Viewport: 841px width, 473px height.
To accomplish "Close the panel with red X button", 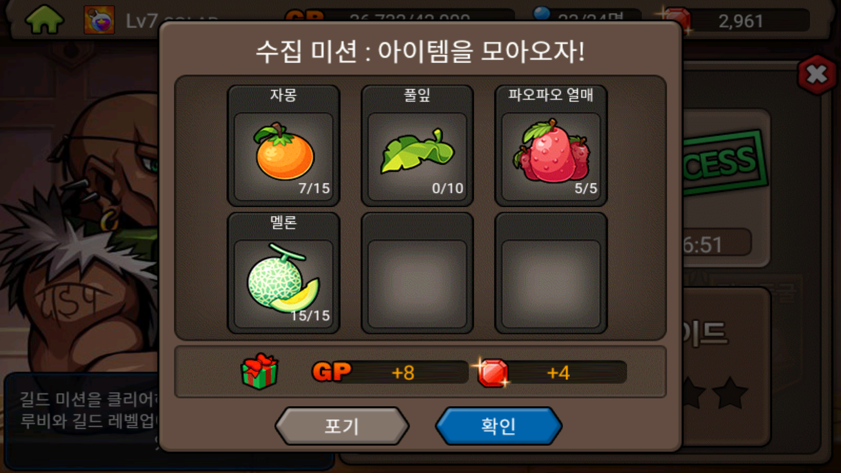I will (817, 75).
